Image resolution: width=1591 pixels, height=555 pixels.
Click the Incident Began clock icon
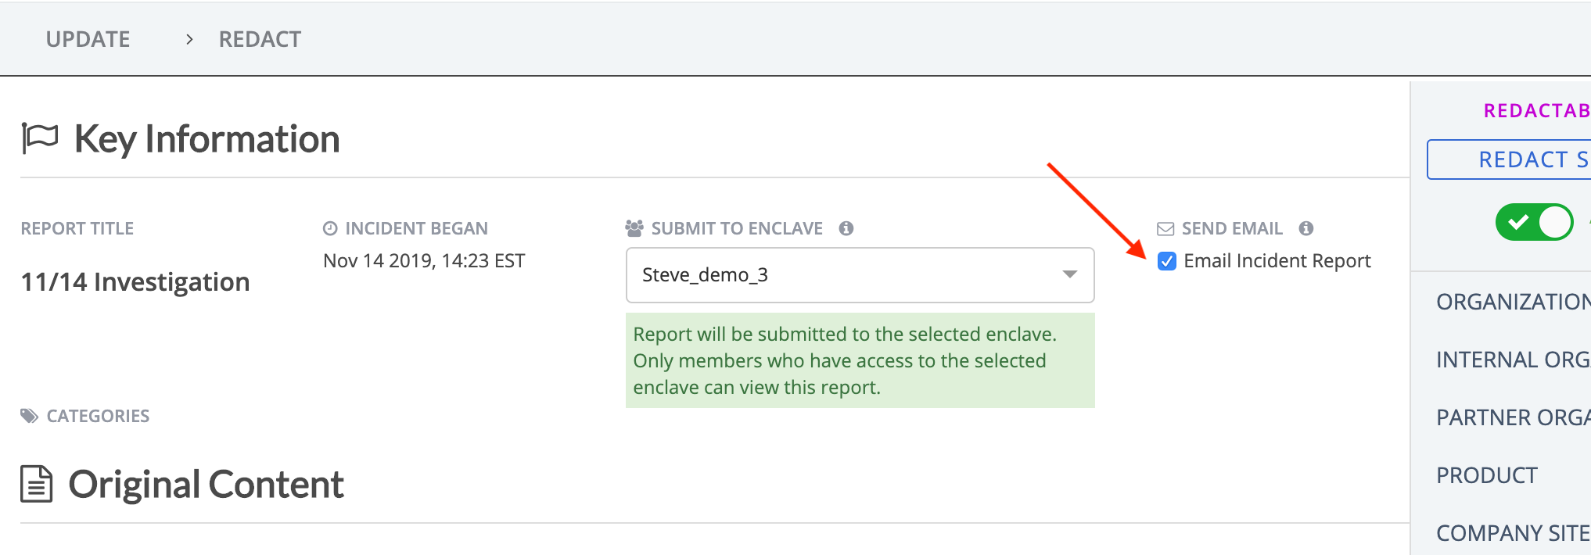[x=330, y=228]
